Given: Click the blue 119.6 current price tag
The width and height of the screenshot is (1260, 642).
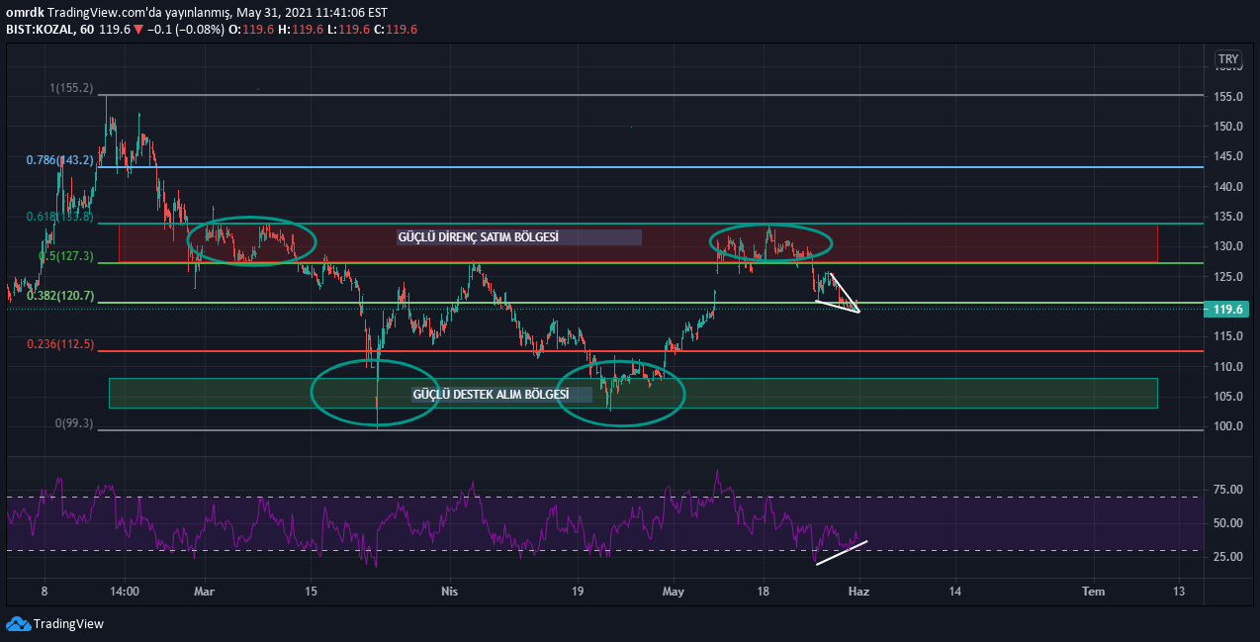Looking at the screenshot, I should pyautogui.click(x=1226, y=310).
